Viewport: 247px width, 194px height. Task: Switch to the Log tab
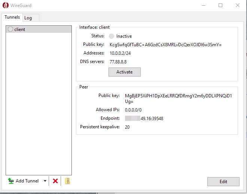(28, 18)
